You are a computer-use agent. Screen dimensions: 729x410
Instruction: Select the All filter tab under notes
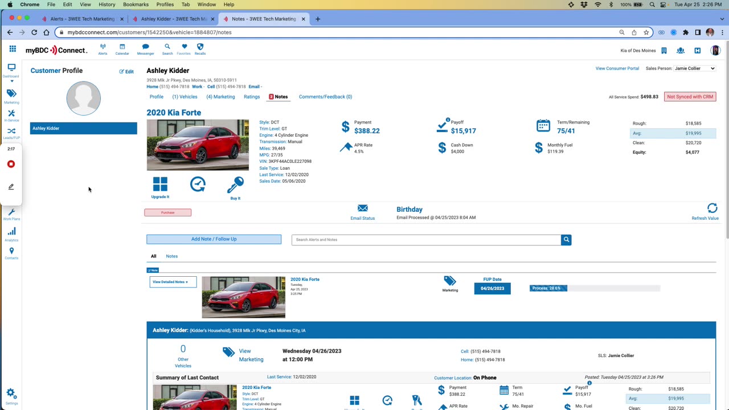pyautogui.click(x=153, y=256)
